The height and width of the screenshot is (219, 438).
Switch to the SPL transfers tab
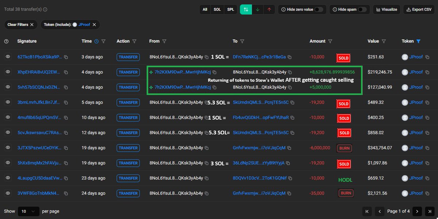tap(231, 9)
